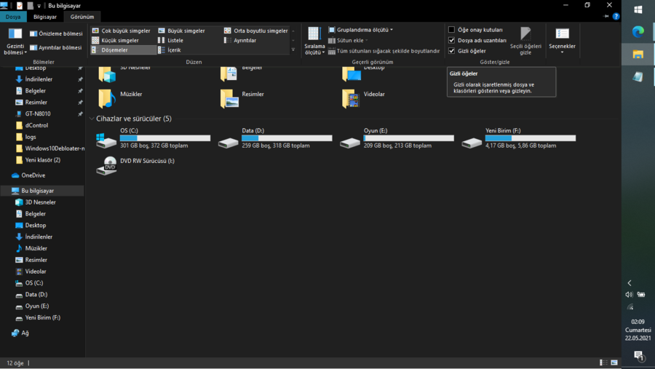Select OneDrive in navigation pane

click(x=33, y=175)
